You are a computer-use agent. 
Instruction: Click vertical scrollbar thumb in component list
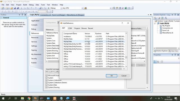[126, 57]
